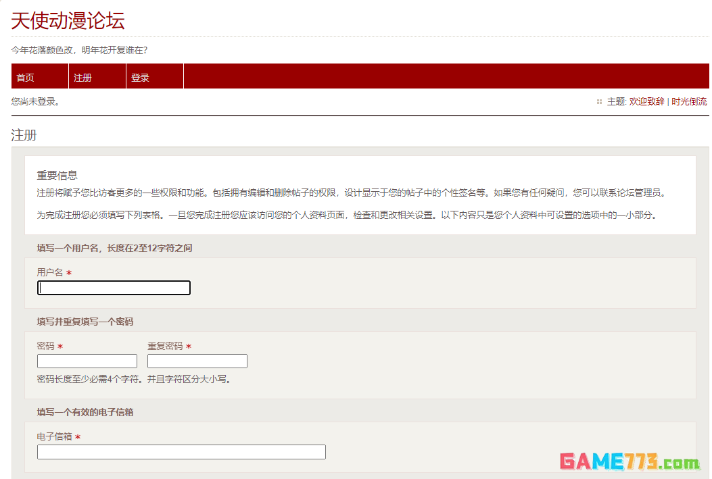Viewport: 712px width, 479px height.
Task: Click the GAME773.com watermark logo
Action: pos(629,462)
